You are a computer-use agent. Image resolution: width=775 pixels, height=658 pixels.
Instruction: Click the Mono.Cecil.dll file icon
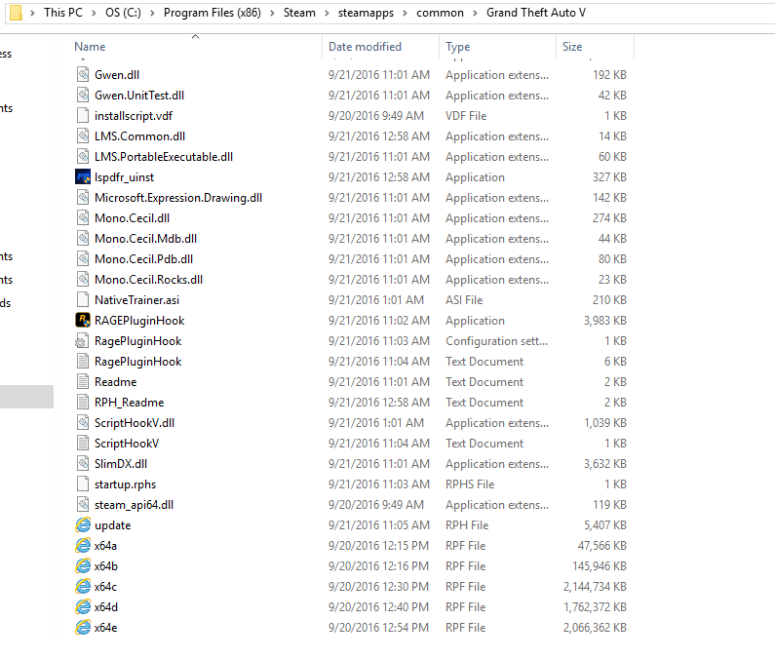(83, 218)
